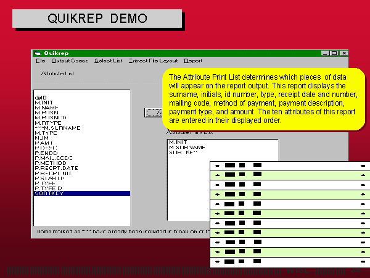Maximize the Quikrep window
The image size is (370, 278).
pyautogui.click(x=334, y=53)
